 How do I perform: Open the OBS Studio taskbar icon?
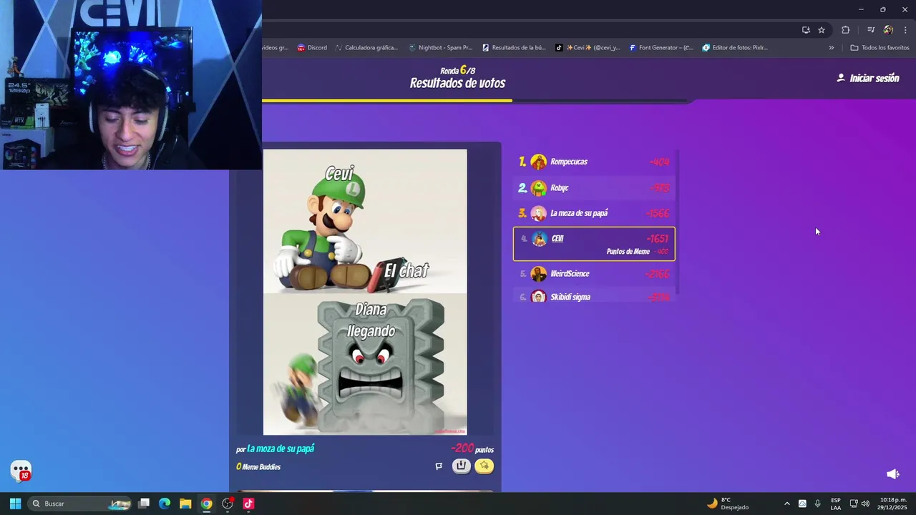228,504
